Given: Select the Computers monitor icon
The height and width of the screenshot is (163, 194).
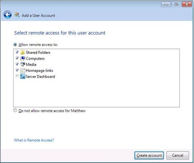Looking at the screenshot, I should point(23,58).
